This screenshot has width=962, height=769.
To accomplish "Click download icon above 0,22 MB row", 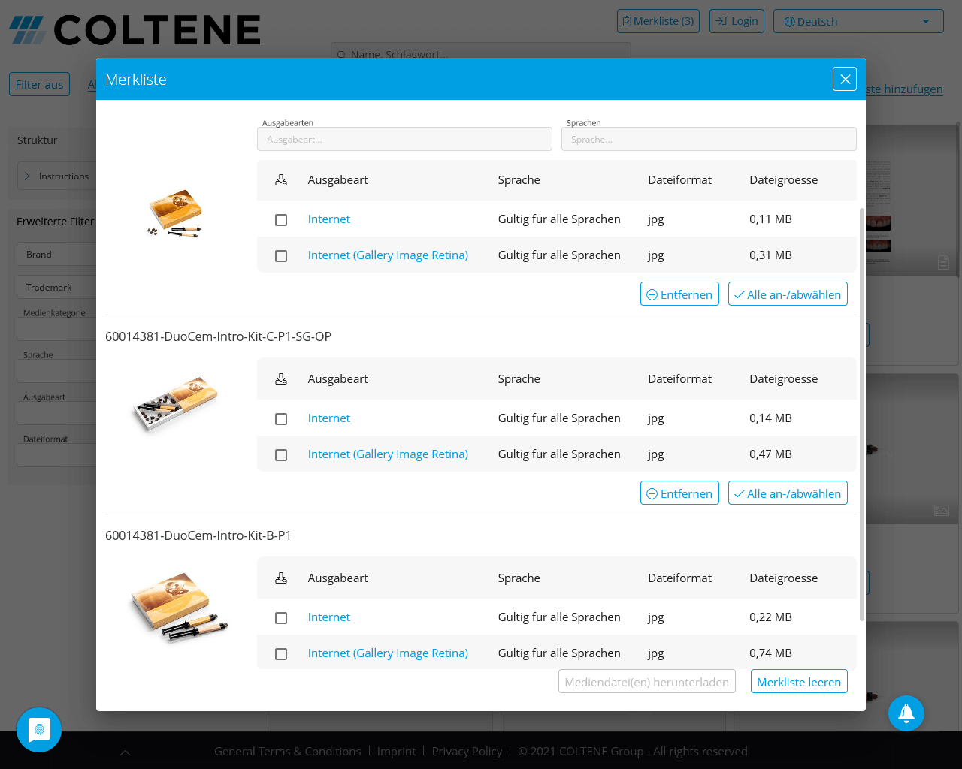I will point(281,578).
